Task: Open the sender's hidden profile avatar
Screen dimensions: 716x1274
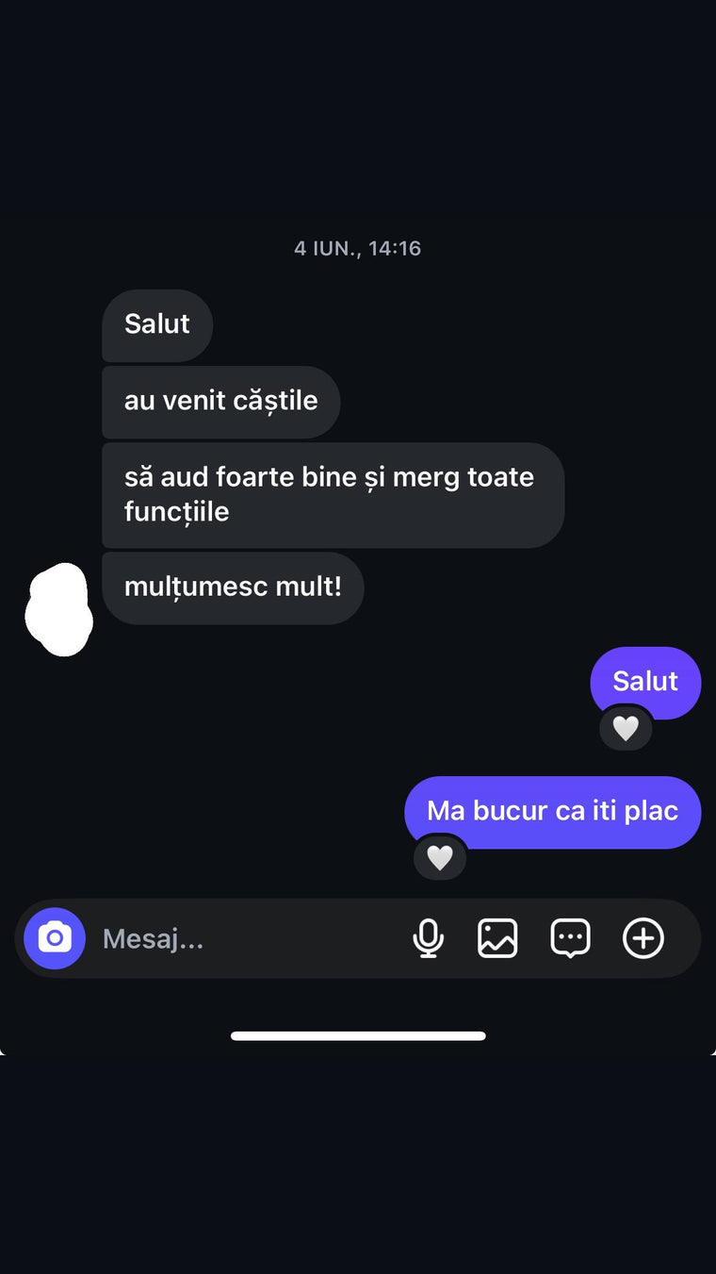Action: 58,610
